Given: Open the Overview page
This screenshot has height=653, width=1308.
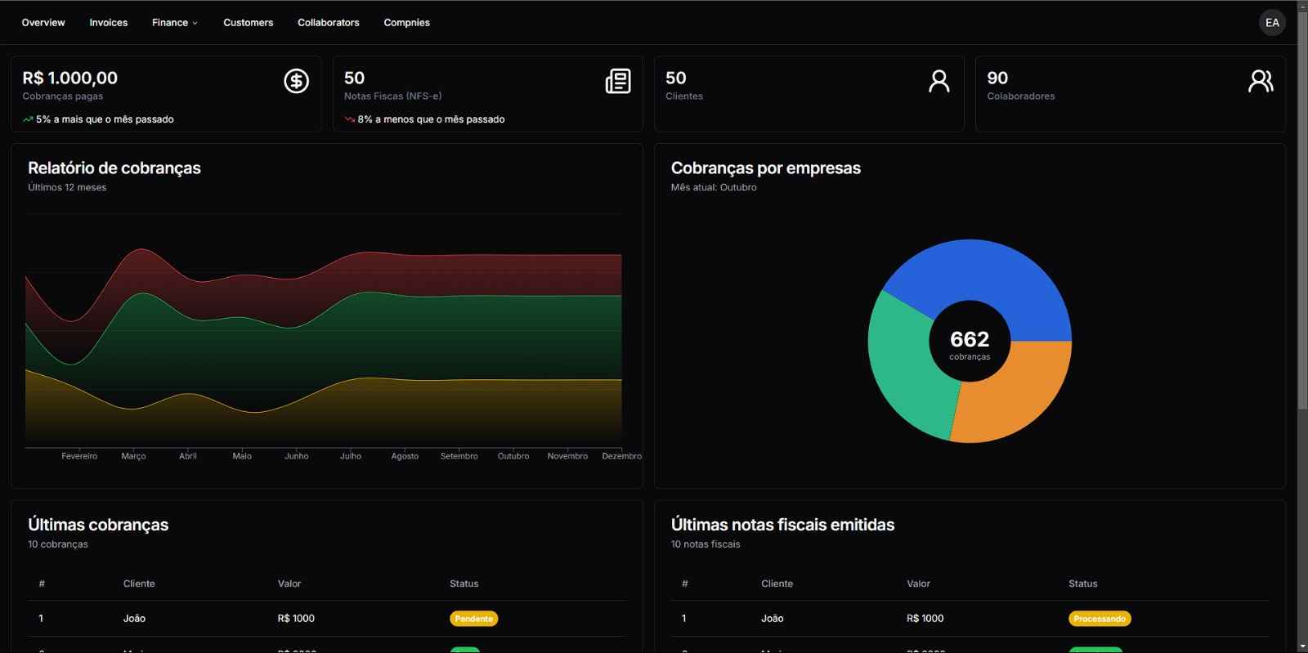Looking at the screenshot, I should pos(43,23).
